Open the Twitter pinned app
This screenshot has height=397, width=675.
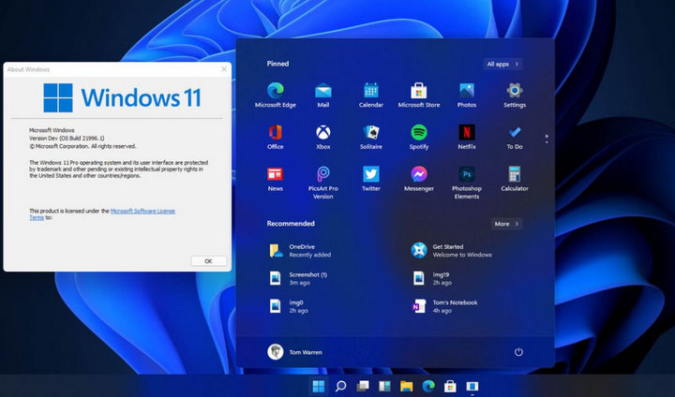tap(370, 179)
